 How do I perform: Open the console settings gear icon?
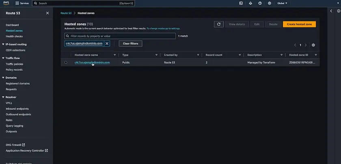tap(270, 3)
